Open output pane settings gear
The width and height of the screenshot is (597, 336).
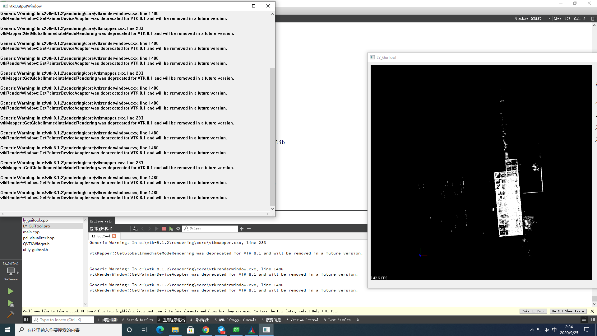[178, 228]
